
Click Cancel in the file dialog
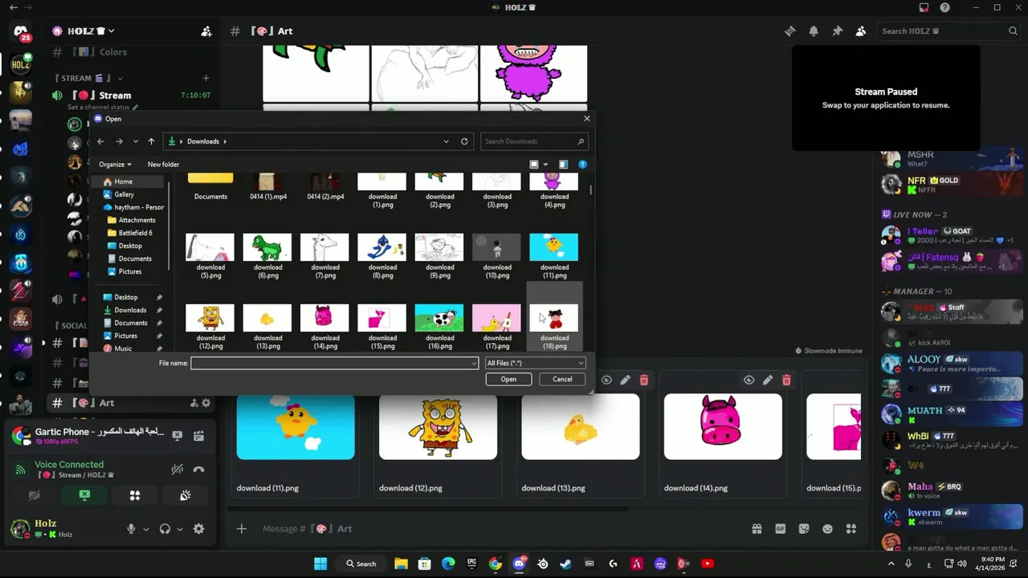562,379
